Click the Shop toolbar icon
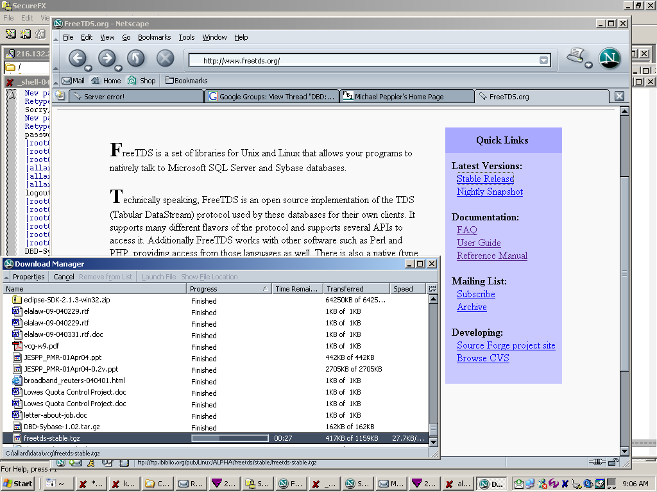657x492 pixels. [x=142, y=81]
